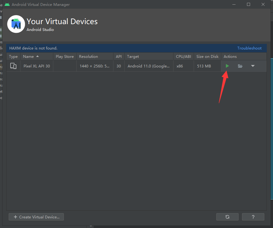Click the Android 11.0 (Google... target cell

(x=149, y=66)
